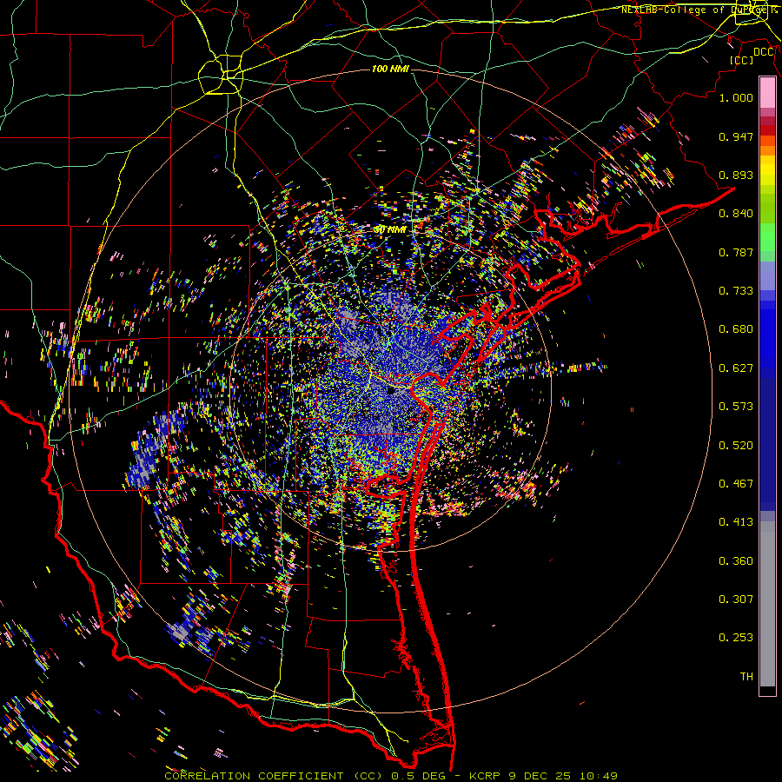This screenshot has height=782, width=782.
Task: Click the radar site center black dot
Action: pyautogui.click(x=392, y=392)
